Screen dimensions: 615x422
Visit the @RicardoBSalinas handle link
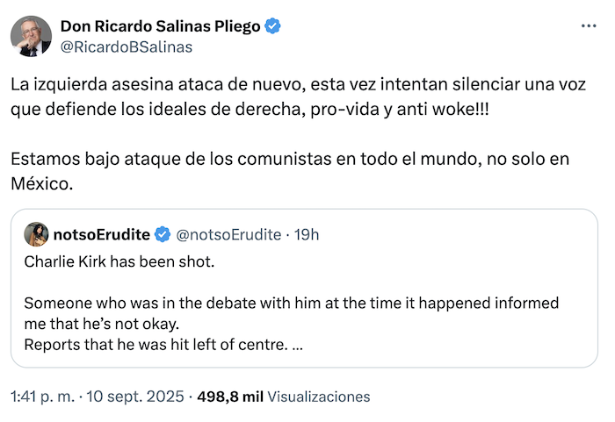point(126,46)
